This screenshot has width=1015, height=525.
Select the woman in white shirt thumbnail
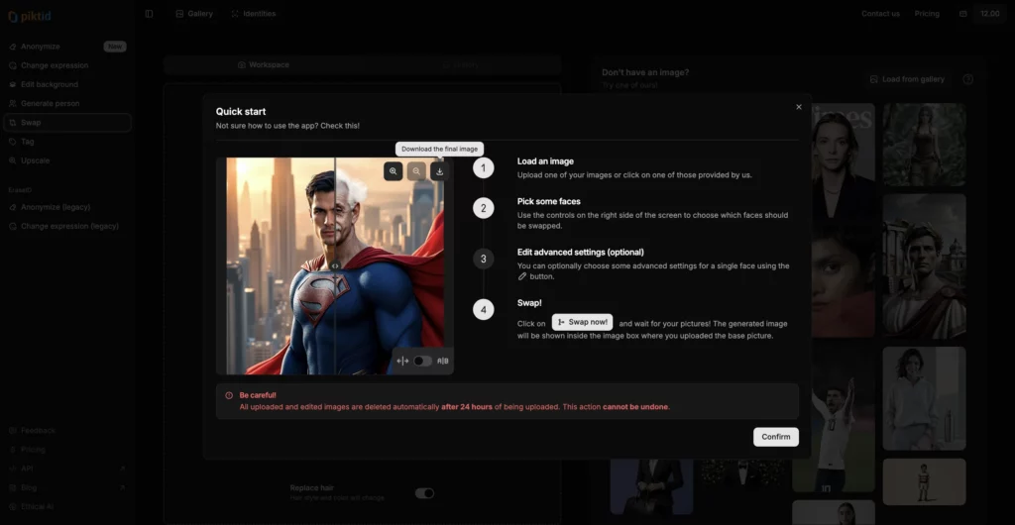click(924, 398)
